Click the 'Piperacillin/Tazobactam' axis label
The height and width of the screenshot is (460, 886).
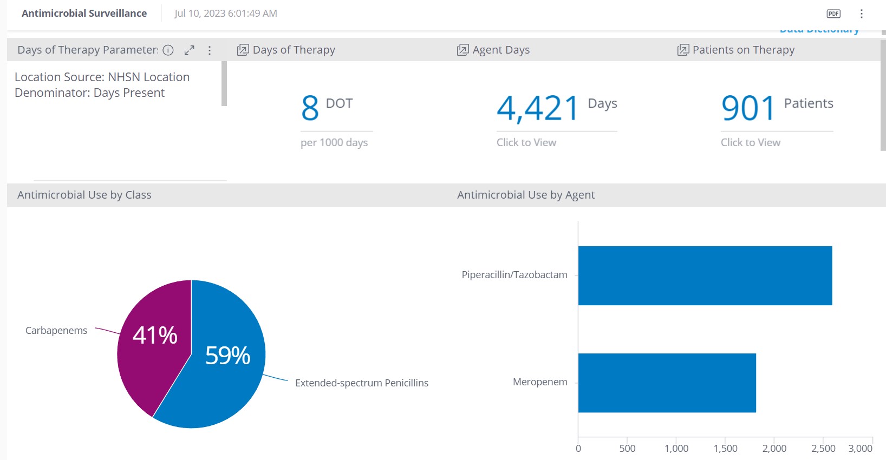(x=514, y=275)
